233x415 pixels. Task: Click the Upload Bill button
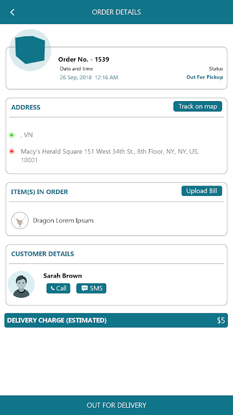(201, 191)
